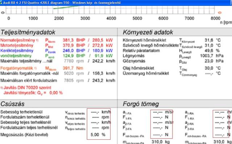Click the 3000 rpm axis label
The width and height of the screenshot is (232, 144).
85,18
